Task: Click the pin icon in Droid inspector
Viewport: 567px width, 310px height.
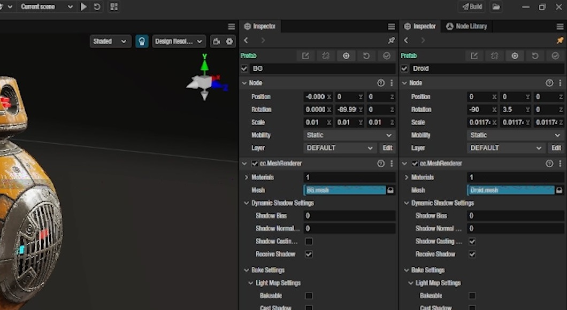Action: tap(560, 41)
